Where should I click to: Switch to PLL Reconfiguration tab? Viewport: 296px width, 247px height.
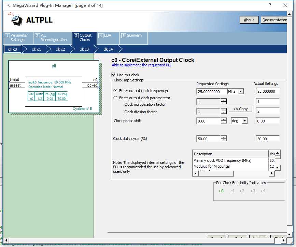pyautogui.click(x=53, y=38)
